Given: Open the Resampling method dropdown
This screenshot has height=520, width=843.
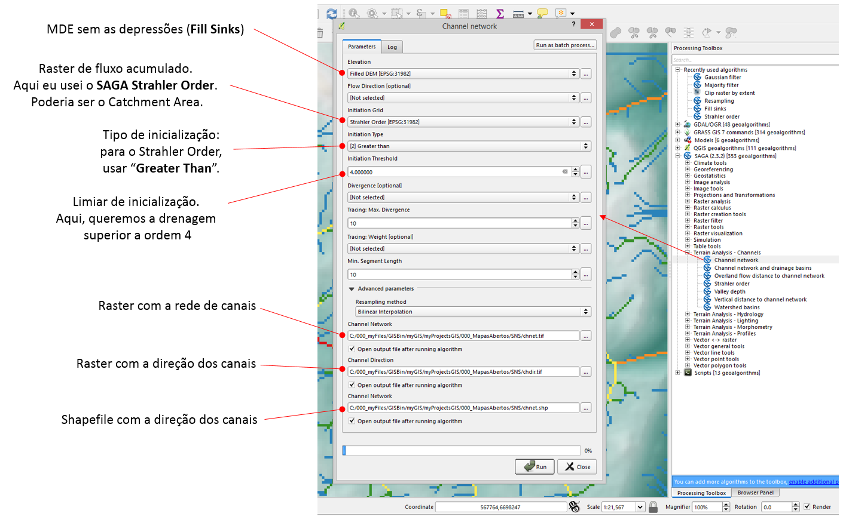Looking at the screenshot, I should click(x=473, y=312).
